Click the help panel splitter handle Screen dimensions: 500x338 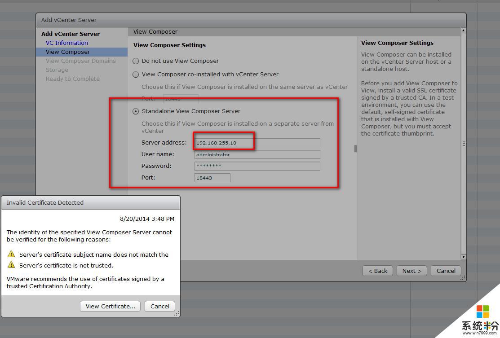tap(355, 149)
